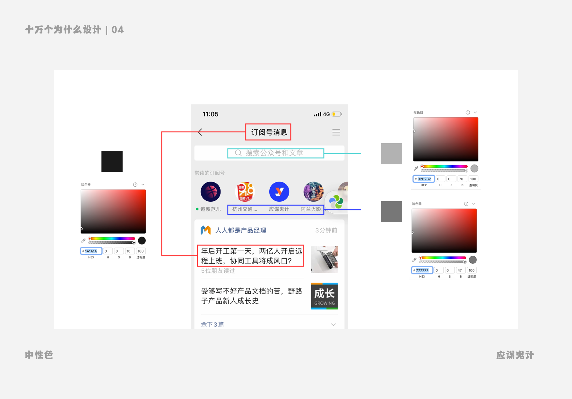
Task: Click the eyedropper in the B2B2B2 color picker
Action: click(x=416, y=168)
